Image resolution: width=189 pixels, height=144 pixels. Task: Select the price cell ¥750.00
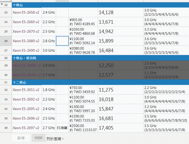[x=83, y=90]
